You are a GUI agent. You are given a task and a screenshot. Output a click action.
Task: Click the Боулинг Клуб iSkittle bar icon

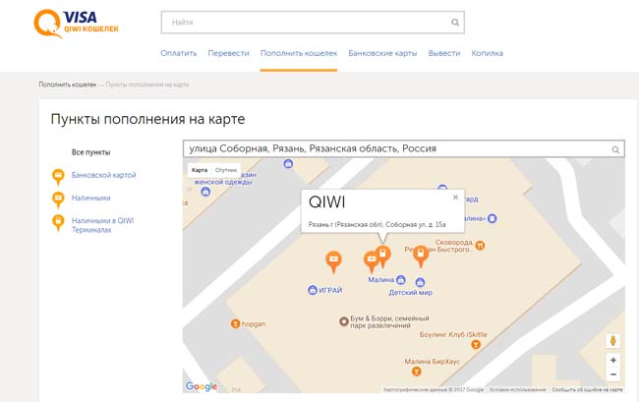click(476, 345)
